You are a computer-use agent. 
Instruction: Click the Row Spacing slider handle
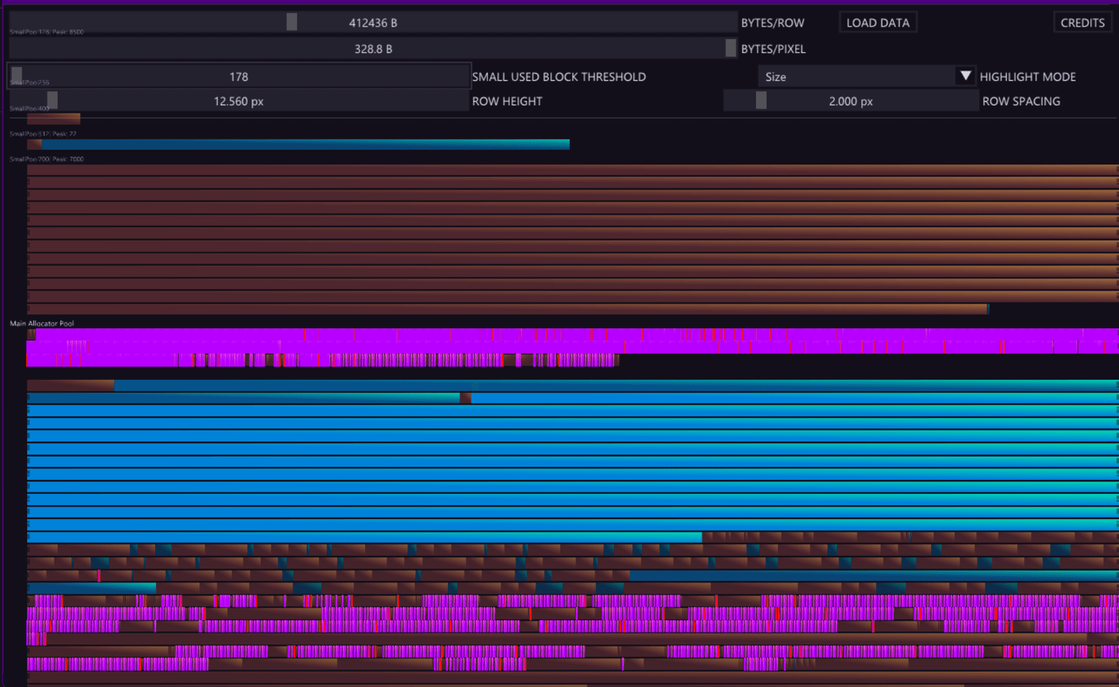761,100
